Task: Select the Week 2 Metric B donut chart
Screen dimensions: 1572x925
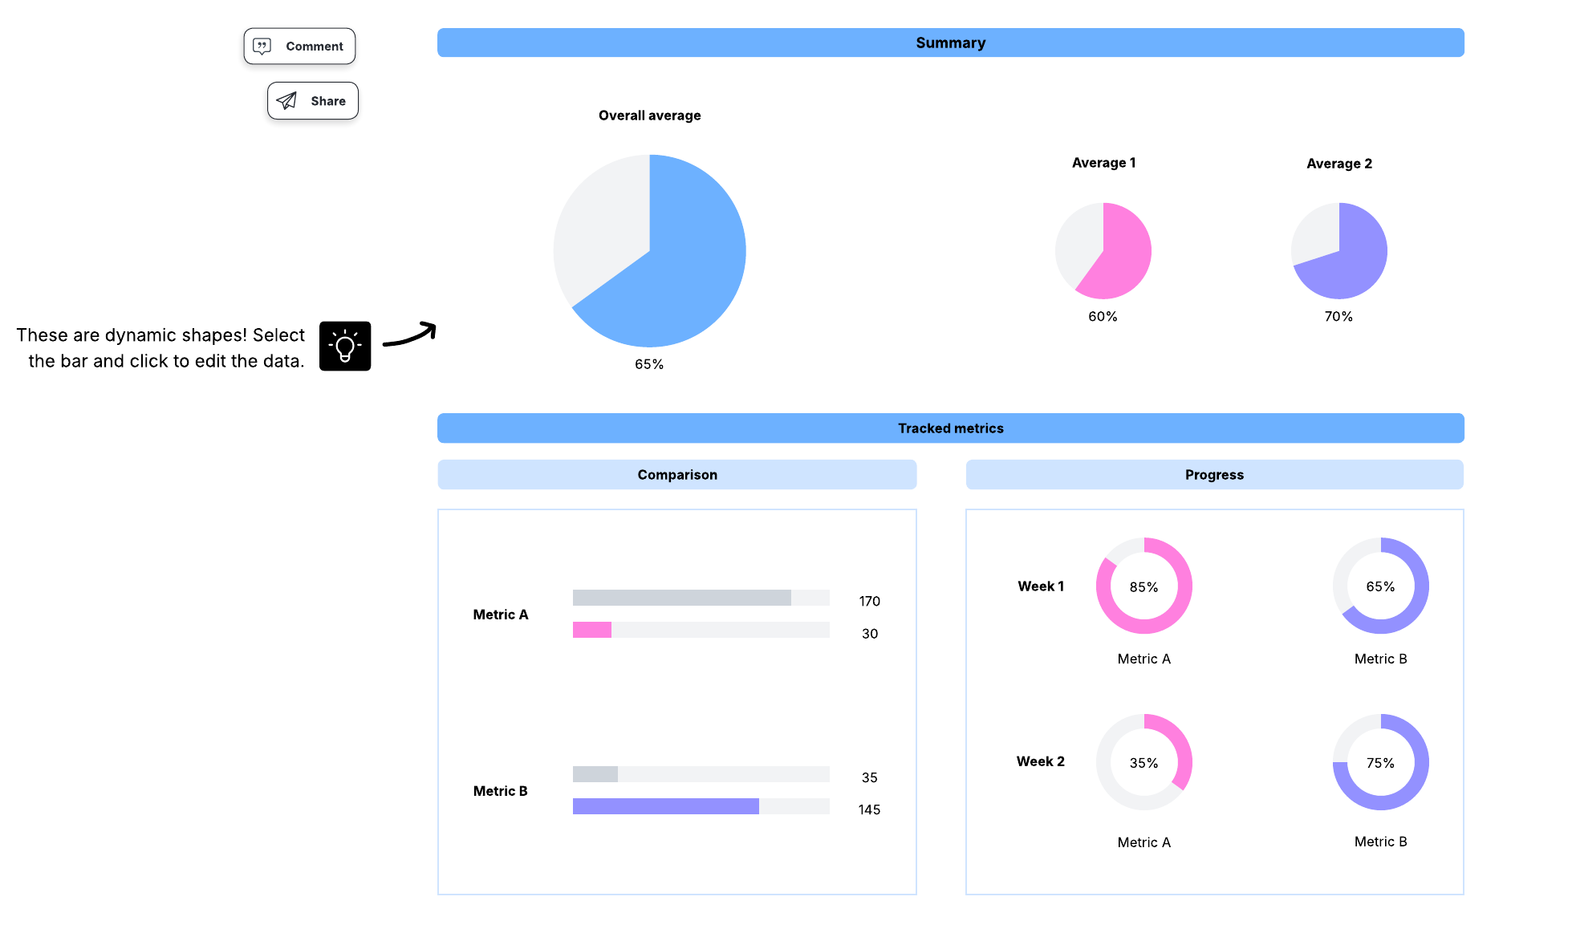Action: (x=1379, y=761)
